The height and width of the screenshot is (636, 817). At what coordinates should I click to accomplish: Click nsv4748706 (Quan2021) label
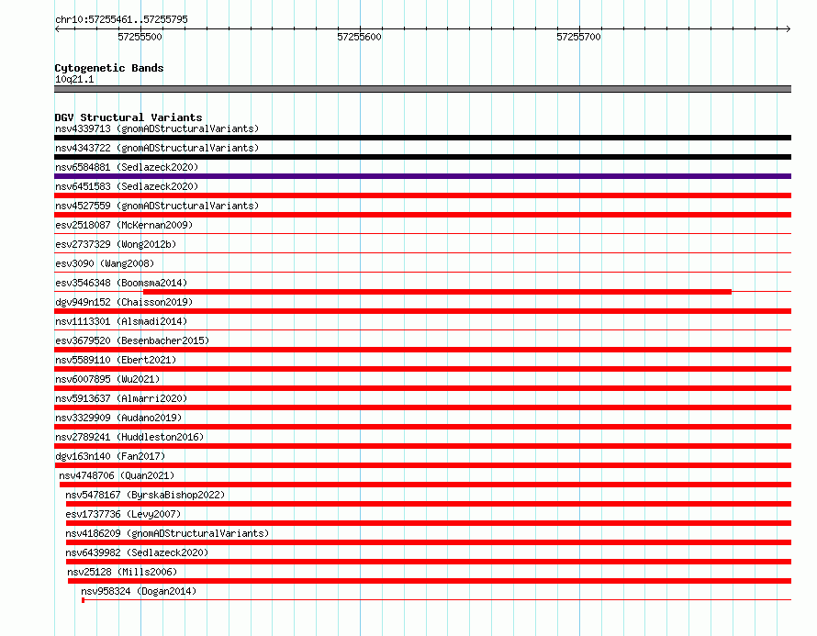(117, 475)
